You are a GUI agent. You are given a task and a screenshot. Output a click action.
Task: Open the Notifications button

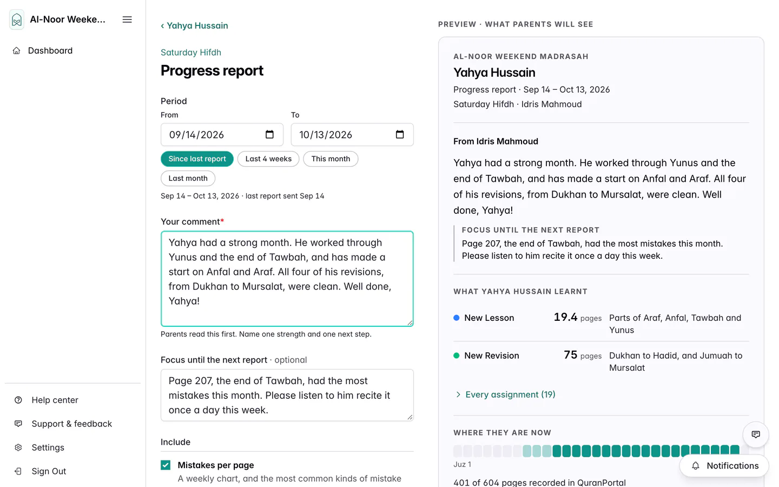coord(724,466)
